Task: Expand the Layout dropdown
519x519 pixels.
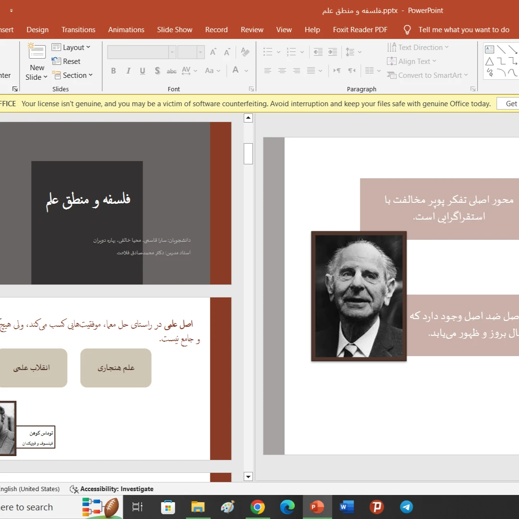Action: (x=71, y=48)
